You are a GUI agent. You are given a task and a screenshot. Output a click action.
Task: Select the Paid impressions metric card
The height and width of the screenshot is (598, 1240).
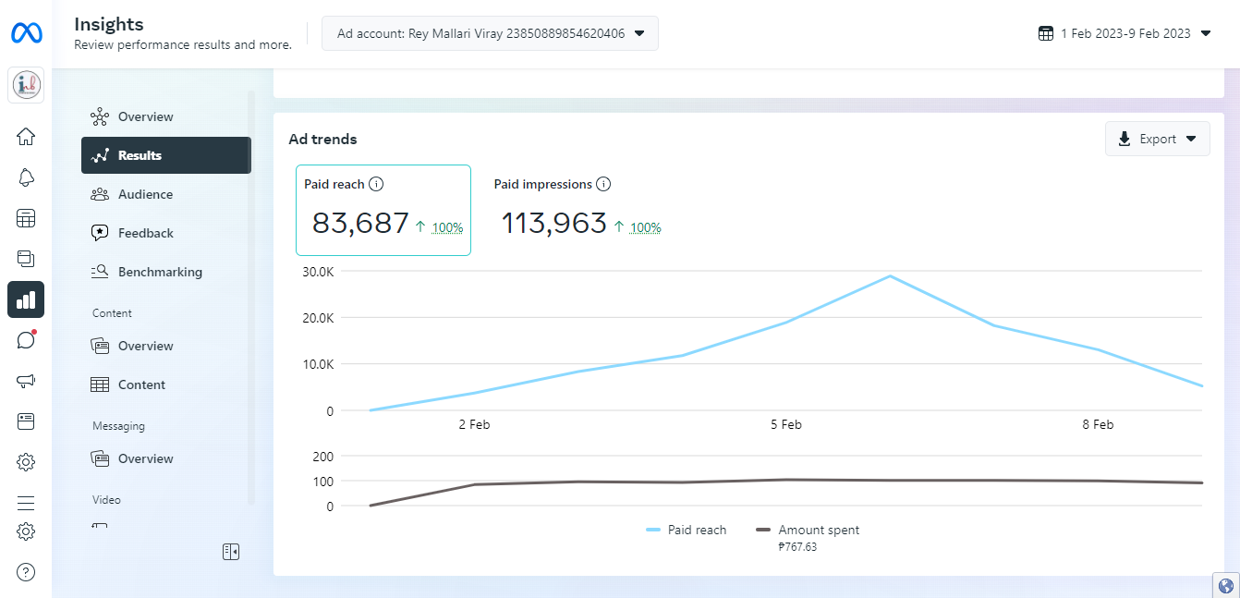[x=577, y=210]
